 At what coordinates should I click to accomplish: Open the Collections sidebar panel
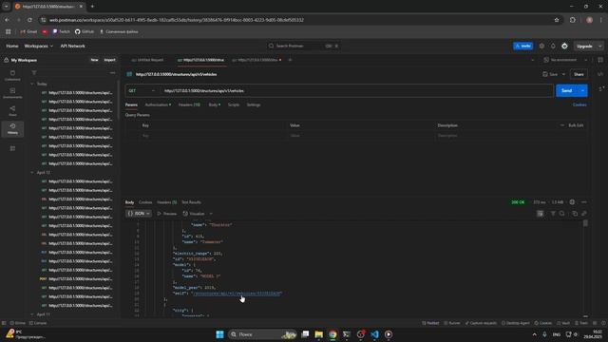(x=12, y=75)
